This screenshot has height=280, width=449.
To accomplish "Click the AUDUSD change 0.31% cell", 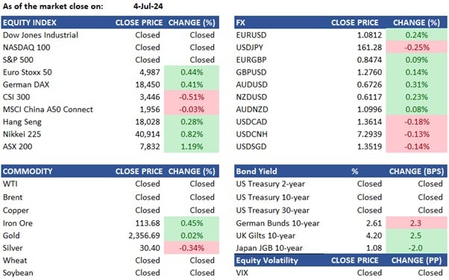I will tap(416, 84).
